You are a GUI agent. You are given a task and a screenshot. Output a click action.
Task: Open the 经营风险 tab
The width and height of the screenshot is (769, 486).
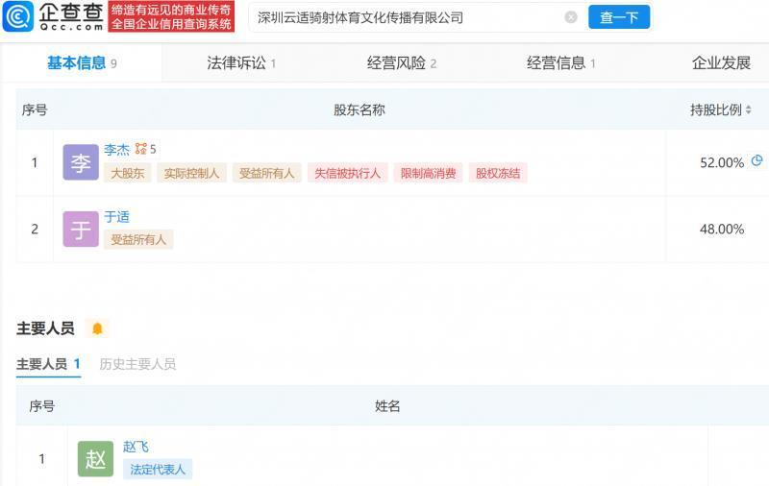401,63
